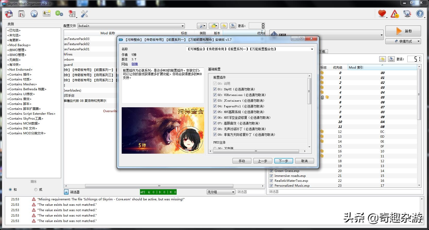
Task: Click the 下一步 button
Action: point(283,161)
